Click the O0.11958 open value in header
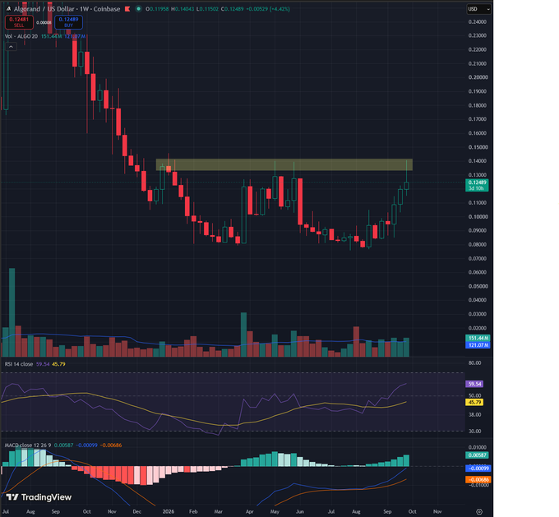This screenshot has width=559, height=517. tap(157, 9)
